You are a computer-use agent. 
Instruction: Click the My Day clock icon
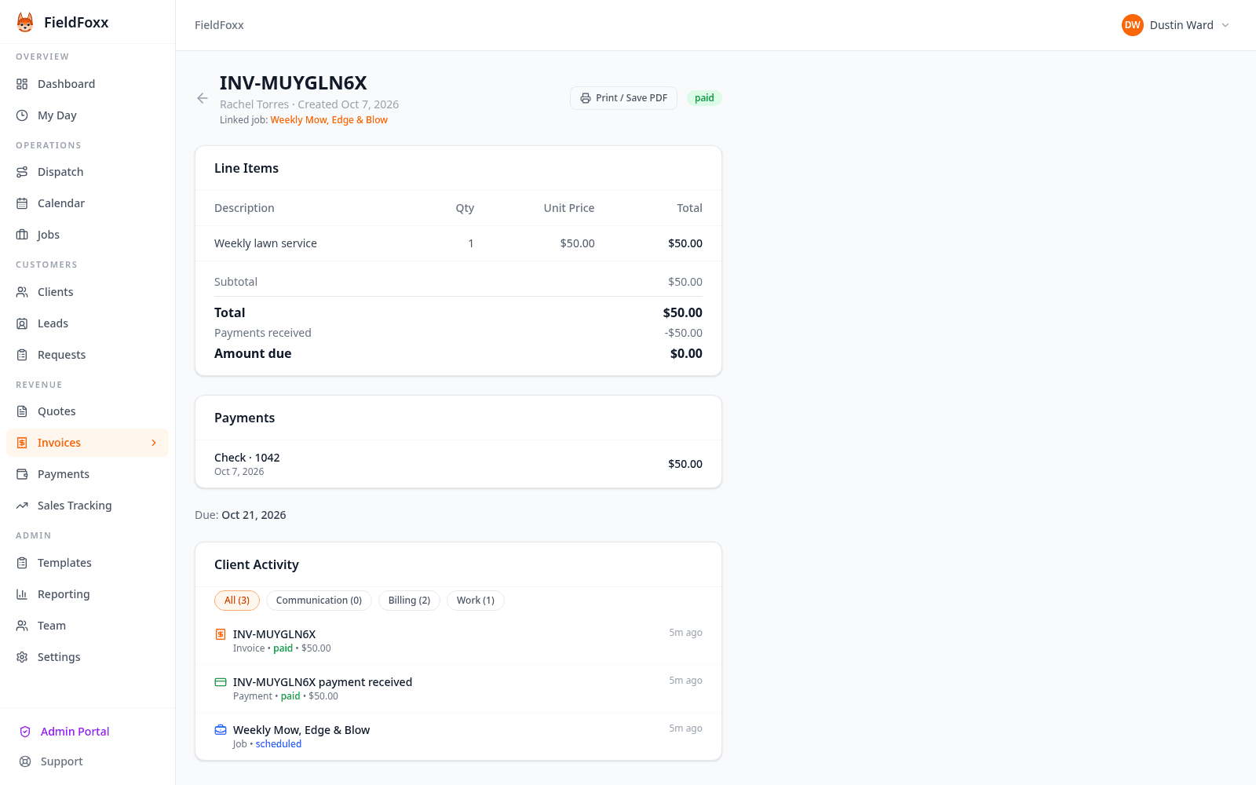tap(22, 115)
